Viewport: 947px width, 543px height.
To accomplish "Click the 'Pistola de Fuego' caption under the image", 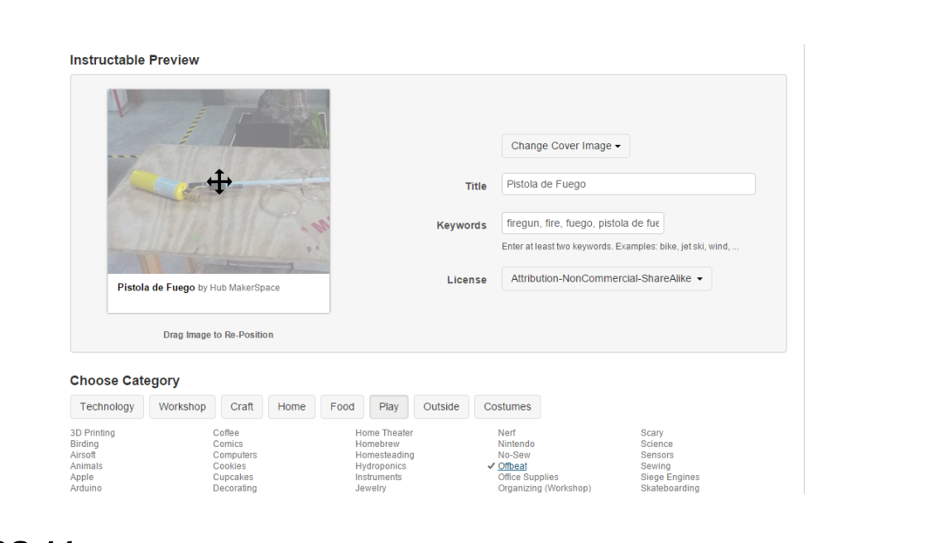I will pos(156,287).
